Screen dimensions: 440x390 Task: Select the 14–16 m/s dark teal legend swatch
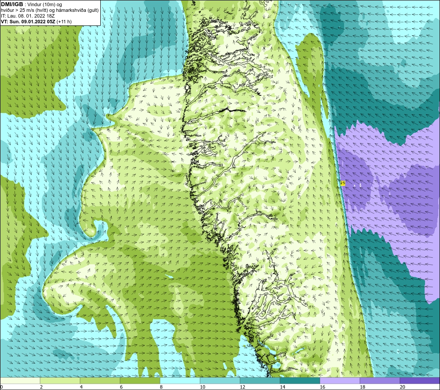coord(300,380)
